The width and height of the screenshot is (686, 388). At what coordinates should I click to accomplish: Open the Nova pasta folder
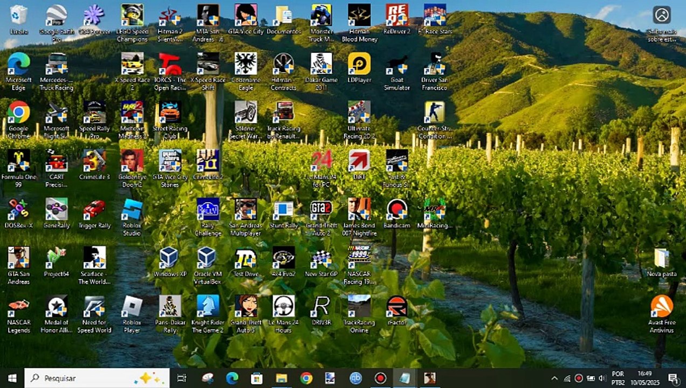point(662,262)
